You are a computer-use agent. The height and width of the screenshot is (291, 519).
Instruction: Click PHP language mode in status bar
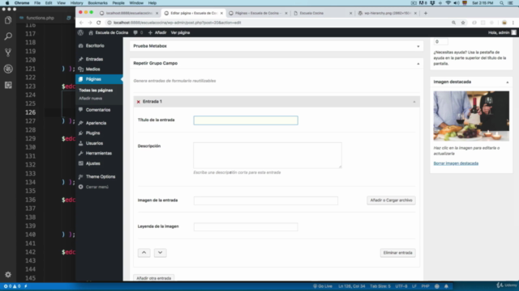[x=425, y=286]
